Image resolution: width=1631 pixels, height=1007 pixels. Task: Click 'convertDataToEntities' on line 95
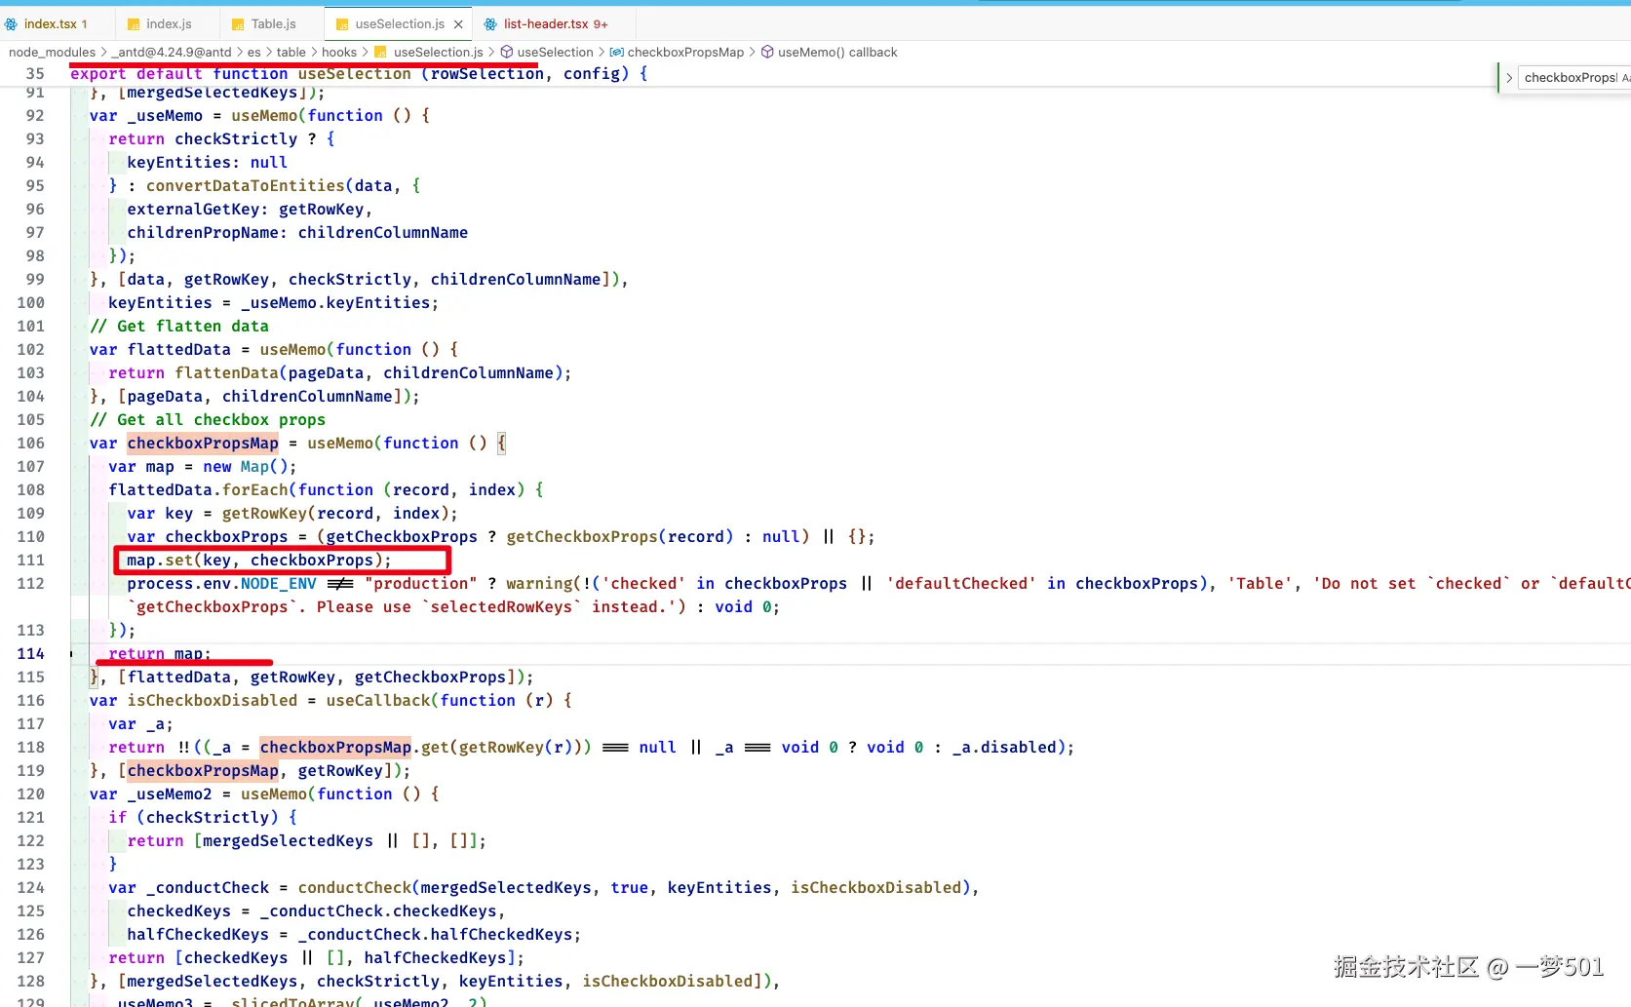(x=246, y=186)
